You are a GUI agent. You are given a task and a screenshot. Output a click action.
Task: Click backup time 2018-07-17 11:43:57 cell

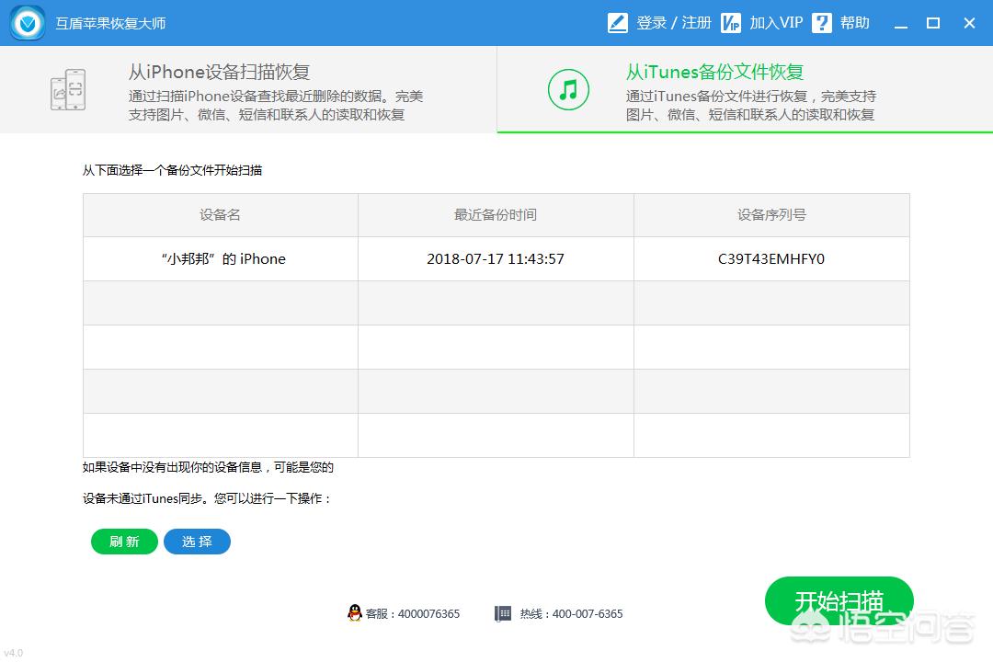[496, 258]
